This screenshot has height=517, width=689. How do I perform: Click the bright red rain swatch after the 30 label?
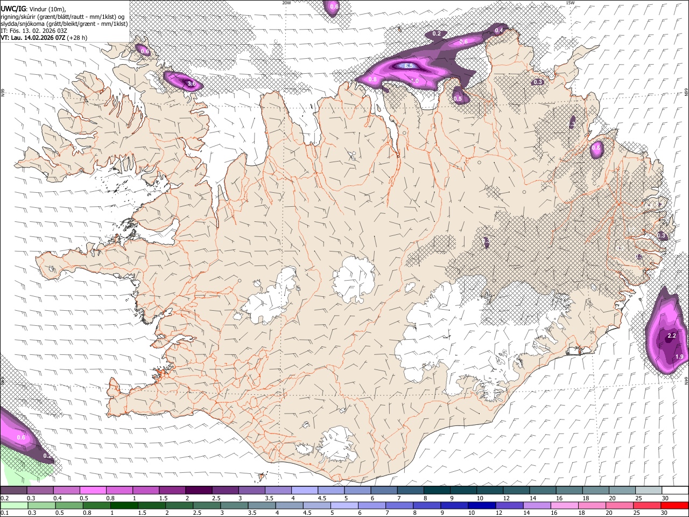coord(675,505)
